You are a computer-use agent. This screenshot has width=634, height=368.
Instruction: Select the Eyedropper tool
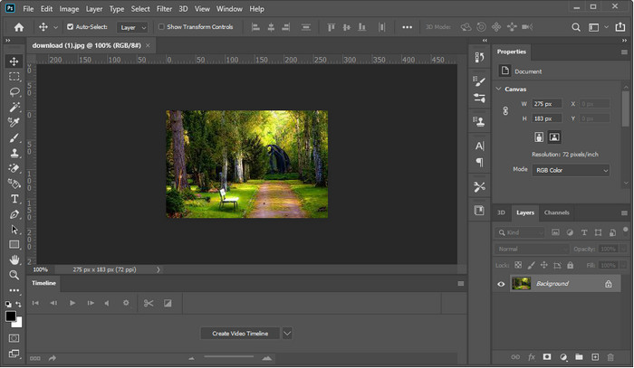[14, 122]
